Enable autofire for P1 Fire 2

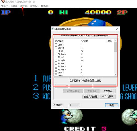click(56, 66)
